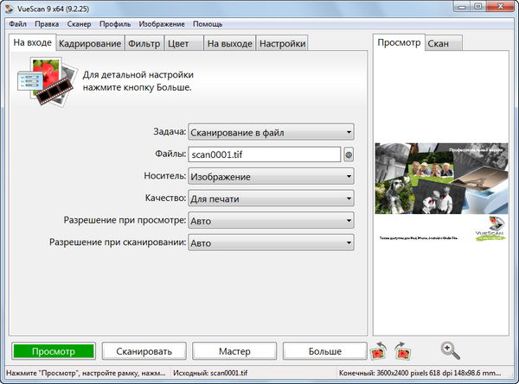
Task: Switch to the Фильтр tab
Action: coord(143,43)
